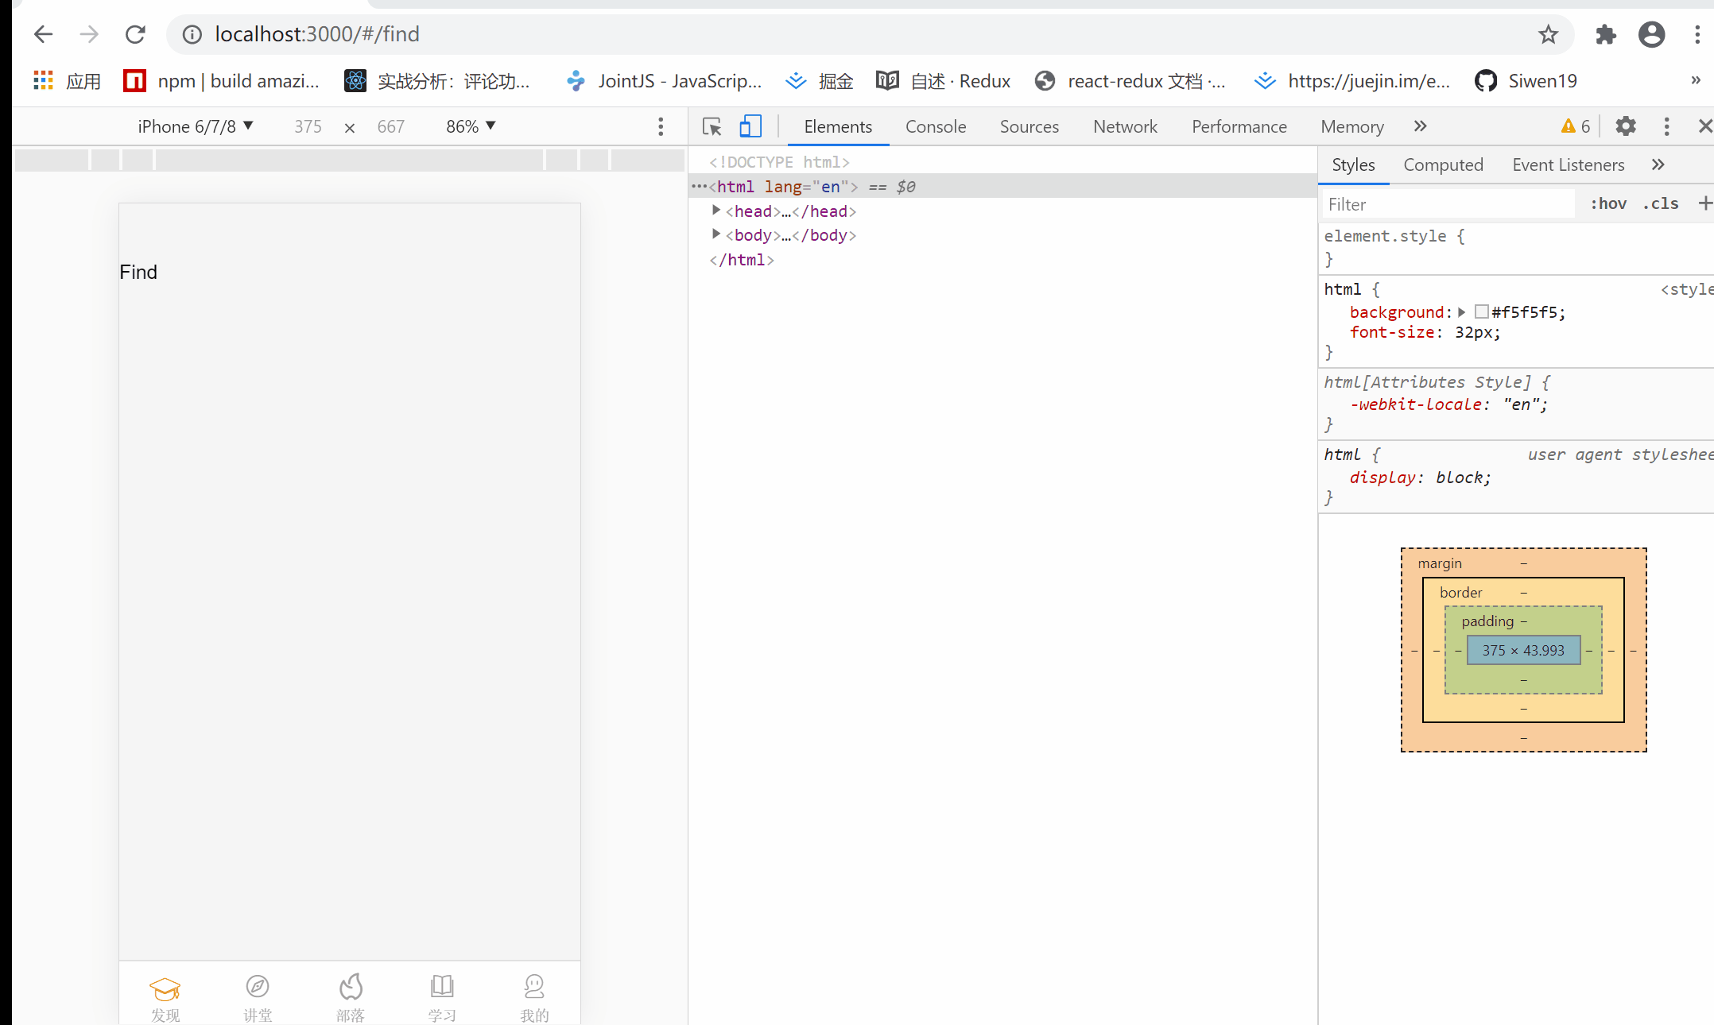The image size is (1714, 1025).
Task: Toggle the device toolbar inspector icon
Action: coord(750,126)
